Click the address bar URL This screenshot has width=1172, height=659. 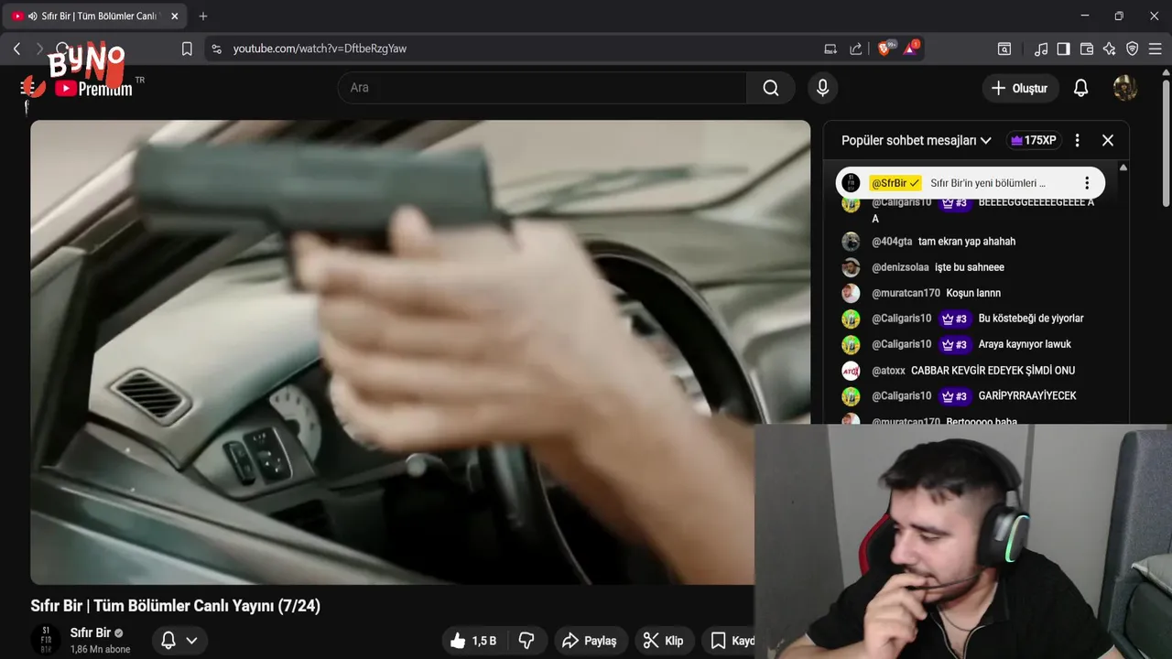point(320,49)
